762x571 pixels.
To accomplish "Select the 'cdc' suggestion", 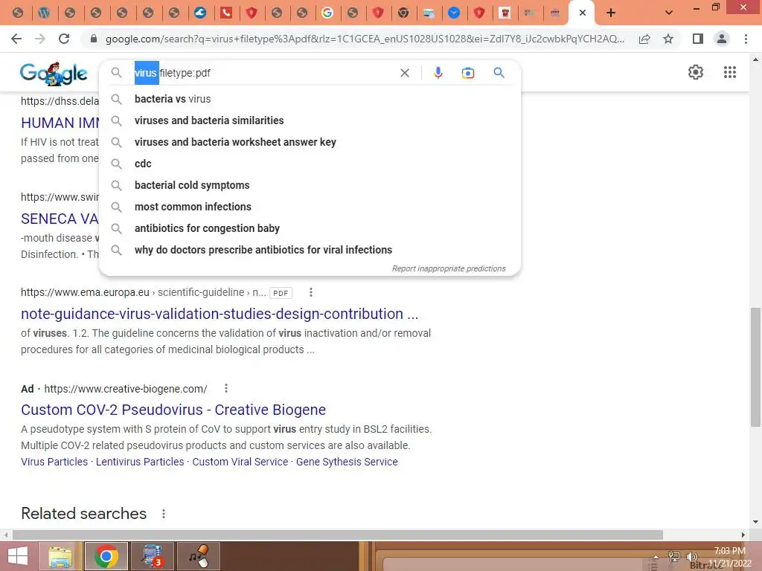I will pos(310,164).
